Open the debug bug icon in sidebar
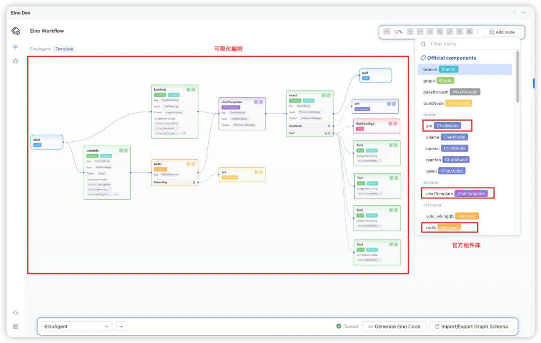Screen dimensions: 541x343 click(x=16, y=61)
